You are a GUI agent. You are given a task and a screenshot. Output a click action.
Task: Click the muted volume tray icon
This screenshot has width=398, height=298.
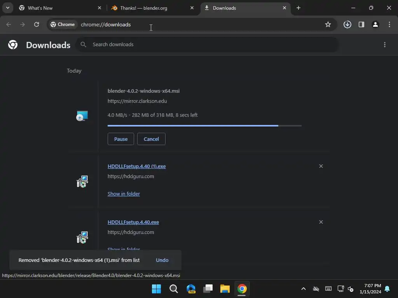(x=351, y=289)
